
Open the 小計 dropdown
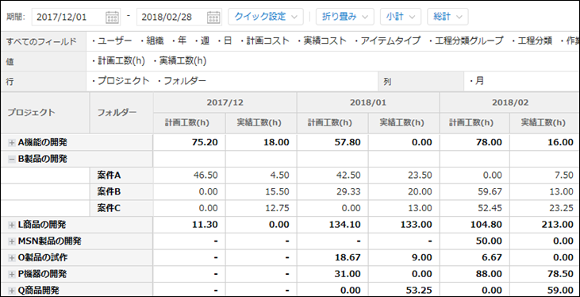(400, 17)
